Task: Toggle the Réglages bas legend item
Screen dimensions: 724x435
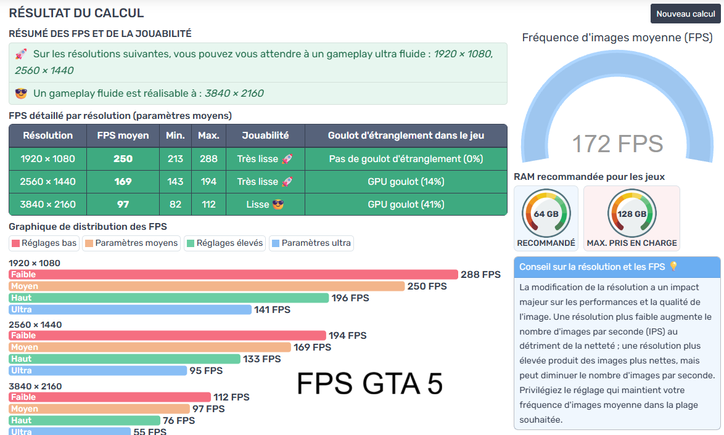Action: coord(44,243)
